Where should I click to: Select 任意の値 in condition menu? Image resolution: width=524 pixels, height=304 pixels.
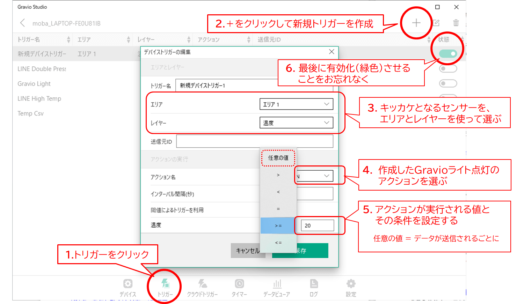click(x=278, y=158)
